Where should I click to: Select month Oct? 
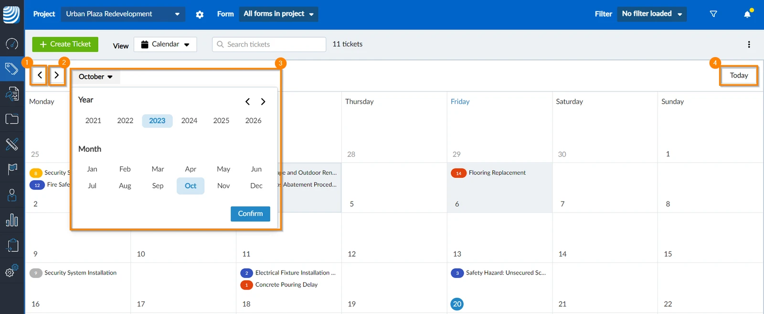(191, 186)
